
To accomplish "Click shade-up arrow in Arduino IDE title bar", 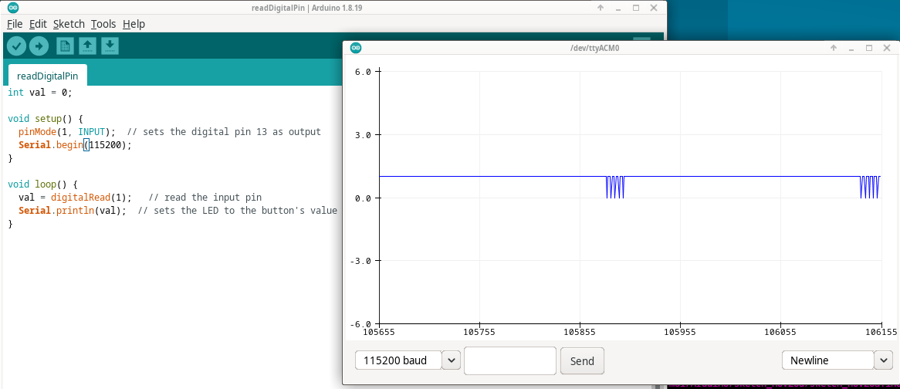I will pyautogui.click(x=601, y=8).
